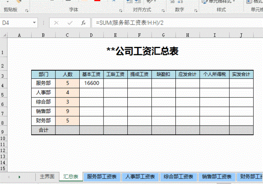The height and width of the screenshot is (184, 263).
Task: Click the cell containing 16600
Action: click(91, 83)
